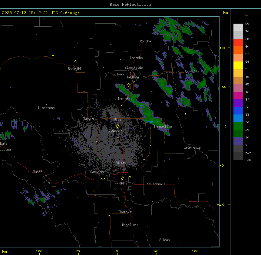The image size is (261, 255).
Task: Click the Sundre town label
Action: pyautogui.click(x=88, y=118)
